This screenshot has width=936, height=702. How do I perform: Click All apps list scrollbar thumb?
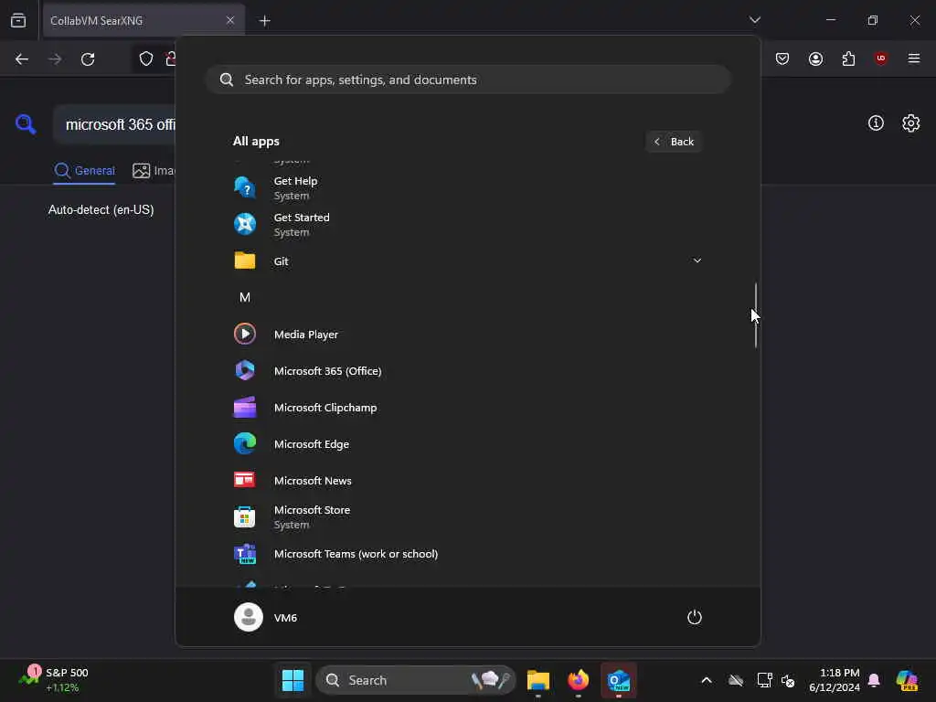click(x=756, y=315)
